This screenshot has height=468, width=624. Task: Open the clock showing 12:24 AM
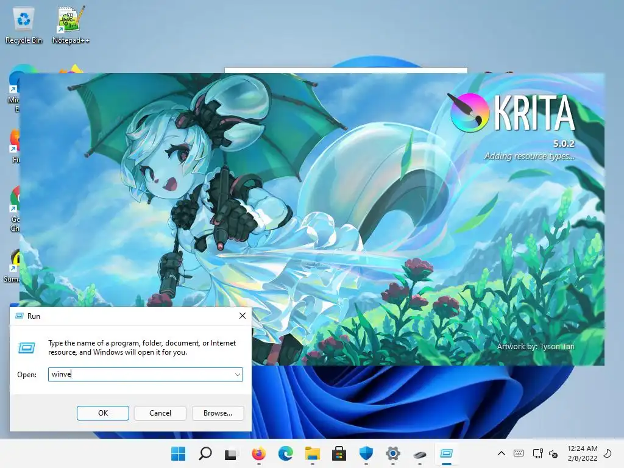[x=582, y=453]
